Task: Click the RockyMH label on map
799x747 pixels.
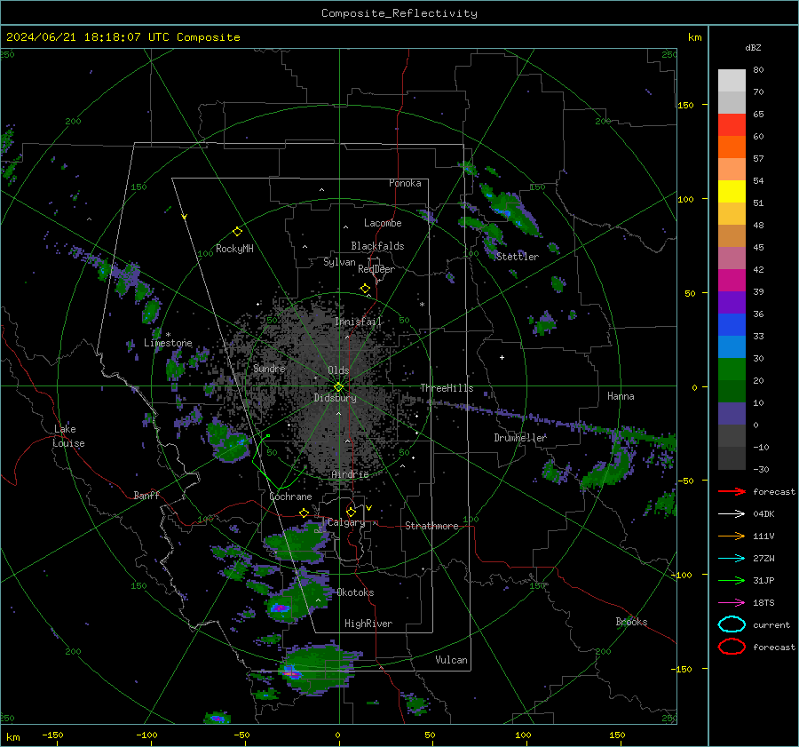Action: [234, 249]
